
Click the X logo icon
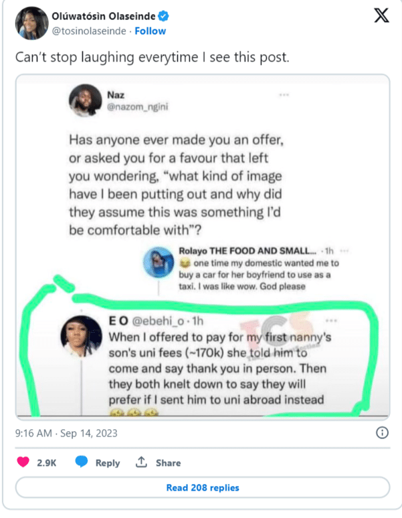tap(381, 16)
